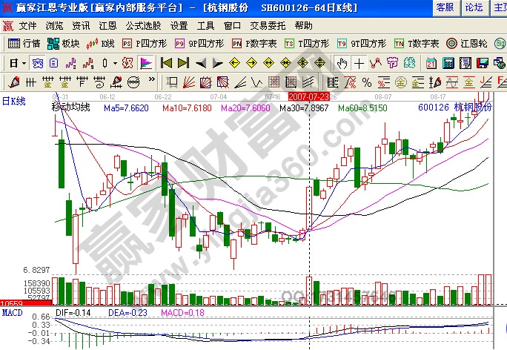Click the 2007-07-23 date marker on the timeline
The height and width of the screenshot is (350, 507).
pyautogui.click(x=308, y=96)
